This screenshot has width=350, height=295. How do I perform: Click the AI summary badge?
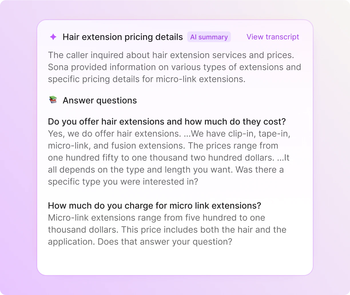coord(209,37)
